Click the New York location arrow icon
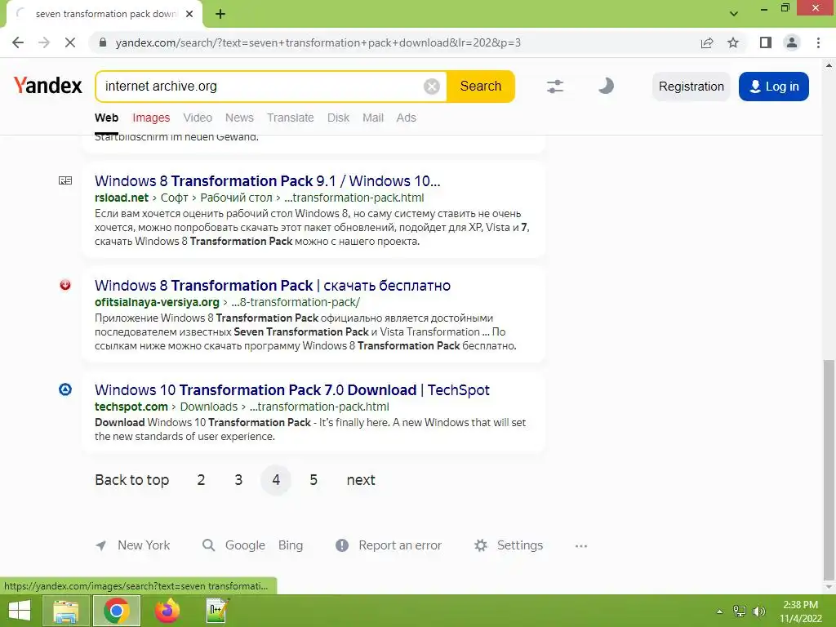 click(x=100, y=545)
